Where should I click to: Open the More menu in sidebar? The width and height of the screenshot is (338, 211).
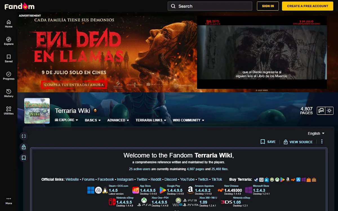[9, 201]
